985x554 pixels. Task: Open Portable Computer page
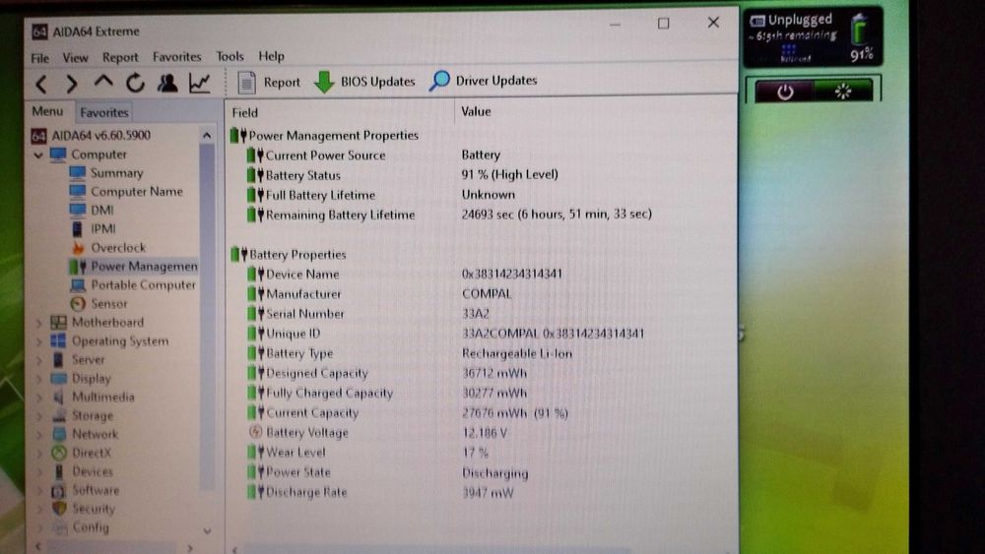point(133,284)
